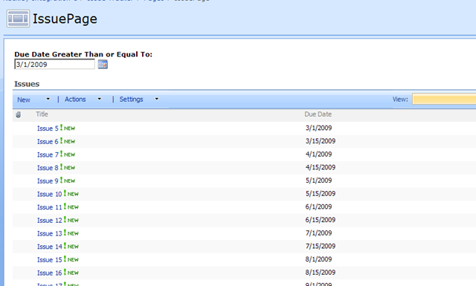Open the View selector dropdown
Viewport: 476px width, 286px height.
pos(444,100)
